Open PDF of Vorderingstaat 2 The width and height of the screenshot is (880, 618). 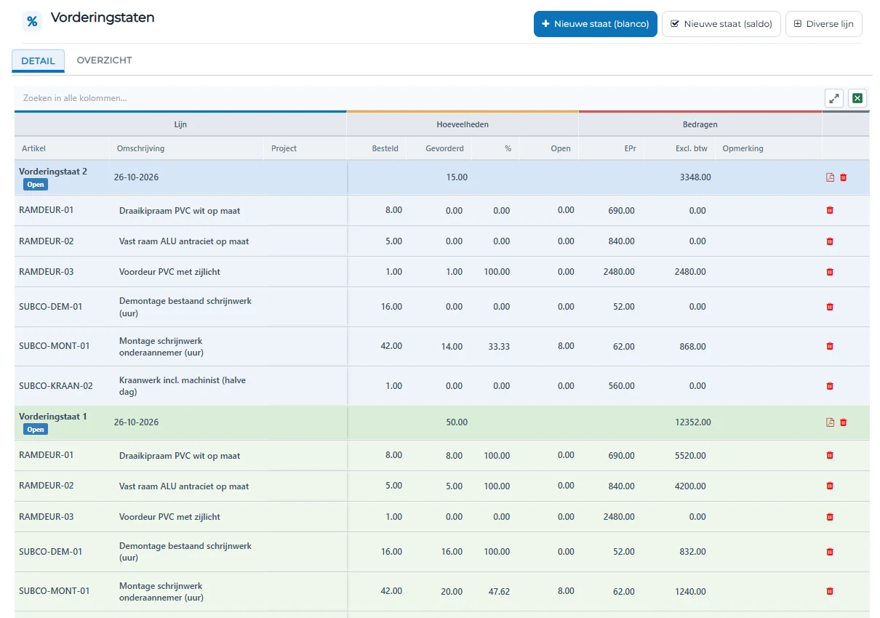click(830, 177)
